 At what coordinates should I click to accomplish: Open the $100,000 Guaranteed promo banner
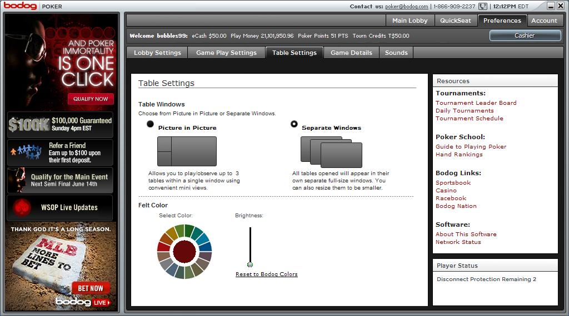pyautogui.click(x=60, y=125)
